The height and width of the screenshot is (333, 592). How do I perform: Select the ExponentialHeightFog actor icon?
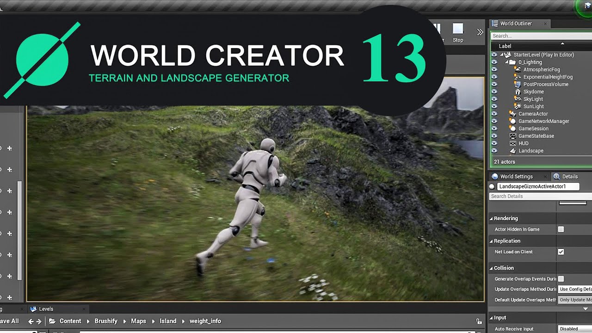coord(518,77)
